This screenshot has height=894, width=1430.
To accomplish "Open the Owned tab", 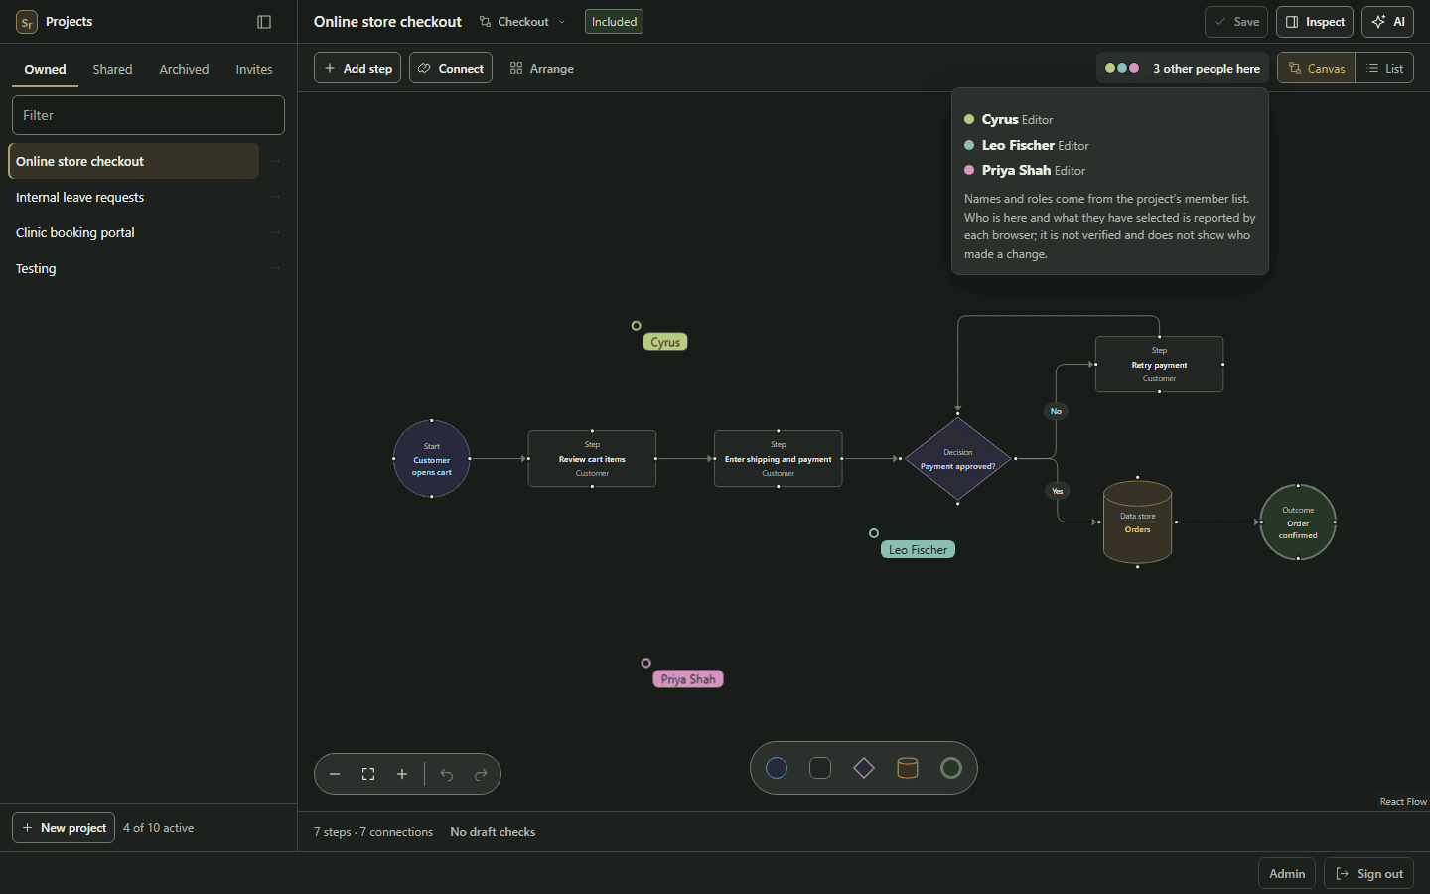I will click(45, 69).
